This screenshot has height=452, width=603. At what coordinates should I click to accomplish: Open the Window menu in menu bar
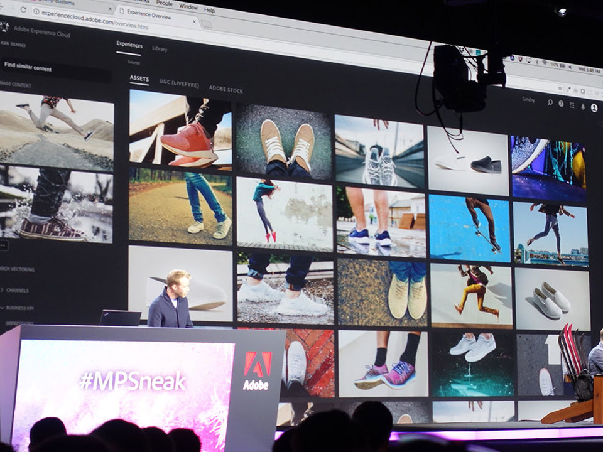[x=188, y=6]
